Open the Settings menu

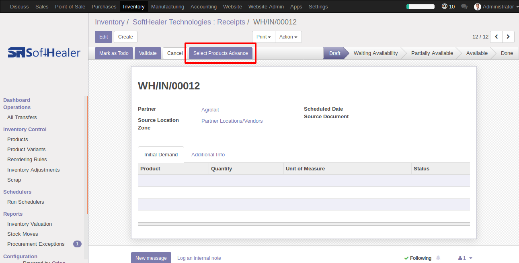click(x=318, y=6)
